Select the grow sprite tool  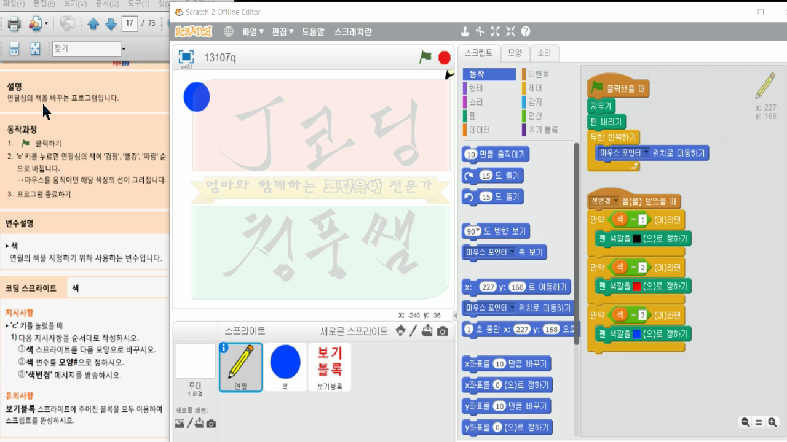coord(495,31)
